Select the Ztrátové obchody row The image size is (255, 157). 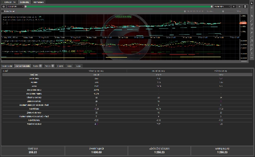pyautogui.click(x=127, y=113)
